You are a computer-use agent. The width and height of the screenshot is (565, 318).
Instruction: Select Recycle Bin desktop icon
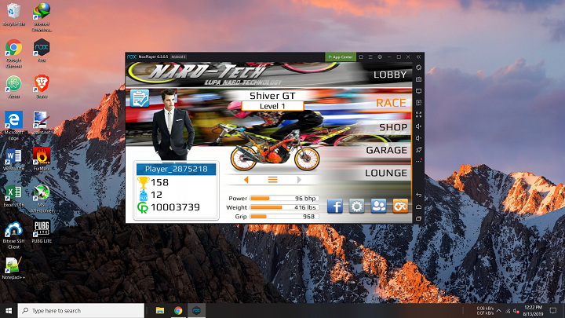coord(13,15)
